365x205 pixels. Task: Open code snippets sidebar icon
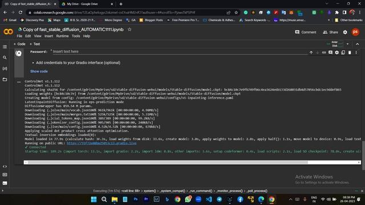click(x=5, y=166)
